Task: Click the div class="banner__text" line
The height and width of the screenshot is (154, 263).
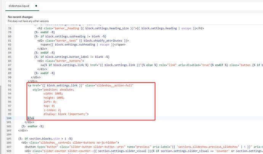Action: (x=83, y=41)
